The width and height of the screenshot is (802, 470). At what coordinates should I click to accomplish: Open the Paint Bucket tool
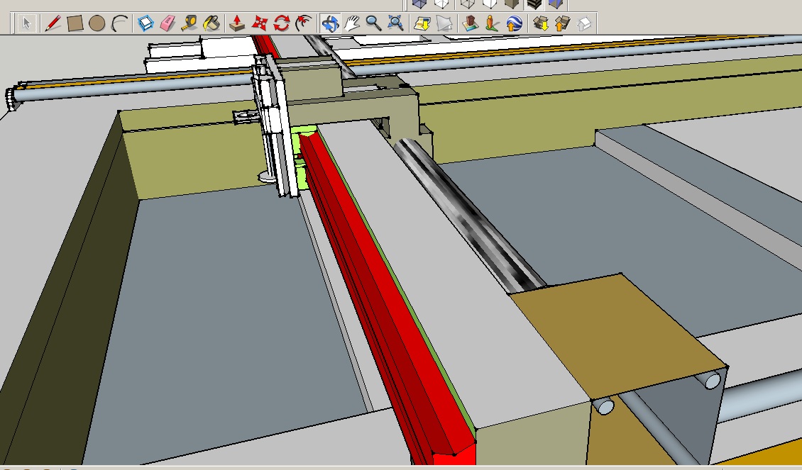click(x=212, y=23)
